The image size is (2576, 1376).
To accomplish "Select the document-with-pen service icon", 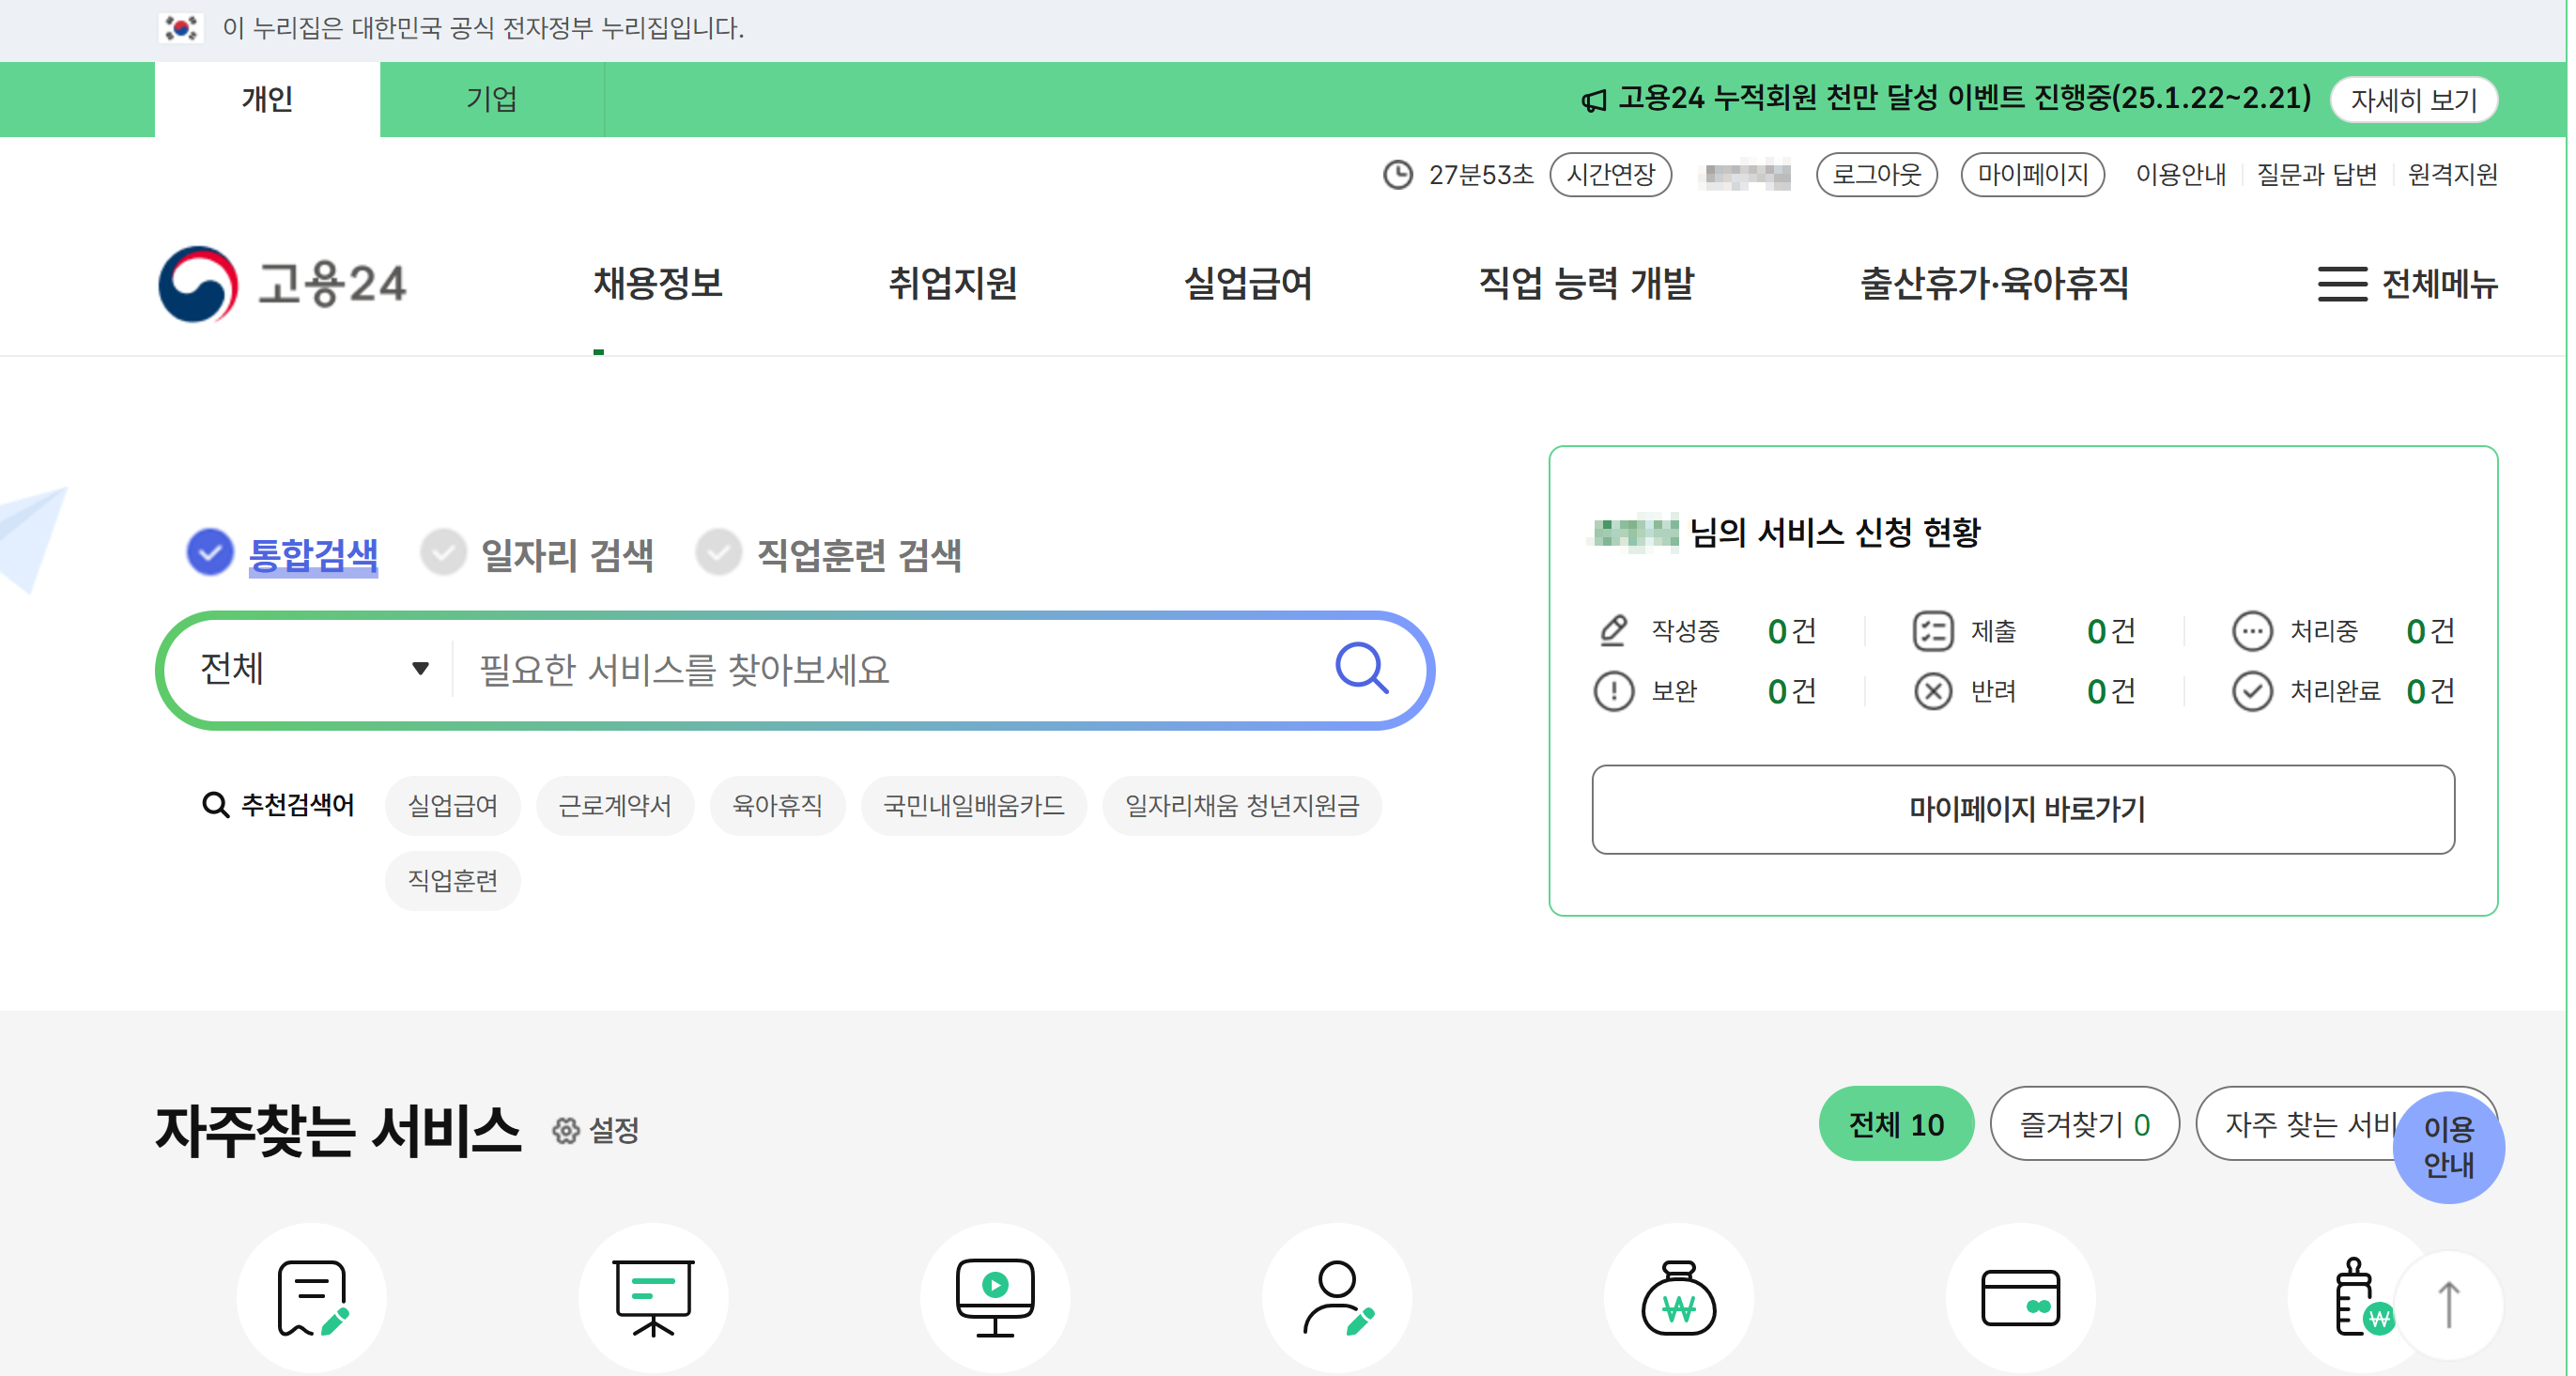I will [311, 1297].
